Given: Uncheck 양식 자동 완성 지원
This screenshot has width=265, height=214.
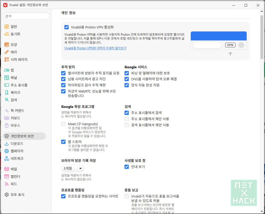Looking at the screenshot, I should tap(127, 85).
